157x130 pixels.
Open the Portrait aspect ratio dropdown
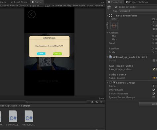tap(14, 6)
